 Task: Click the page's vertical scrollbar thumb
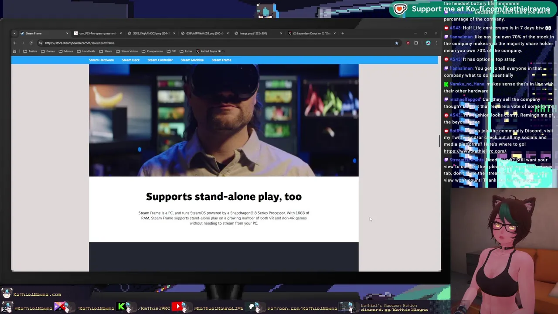coord(439,141)
